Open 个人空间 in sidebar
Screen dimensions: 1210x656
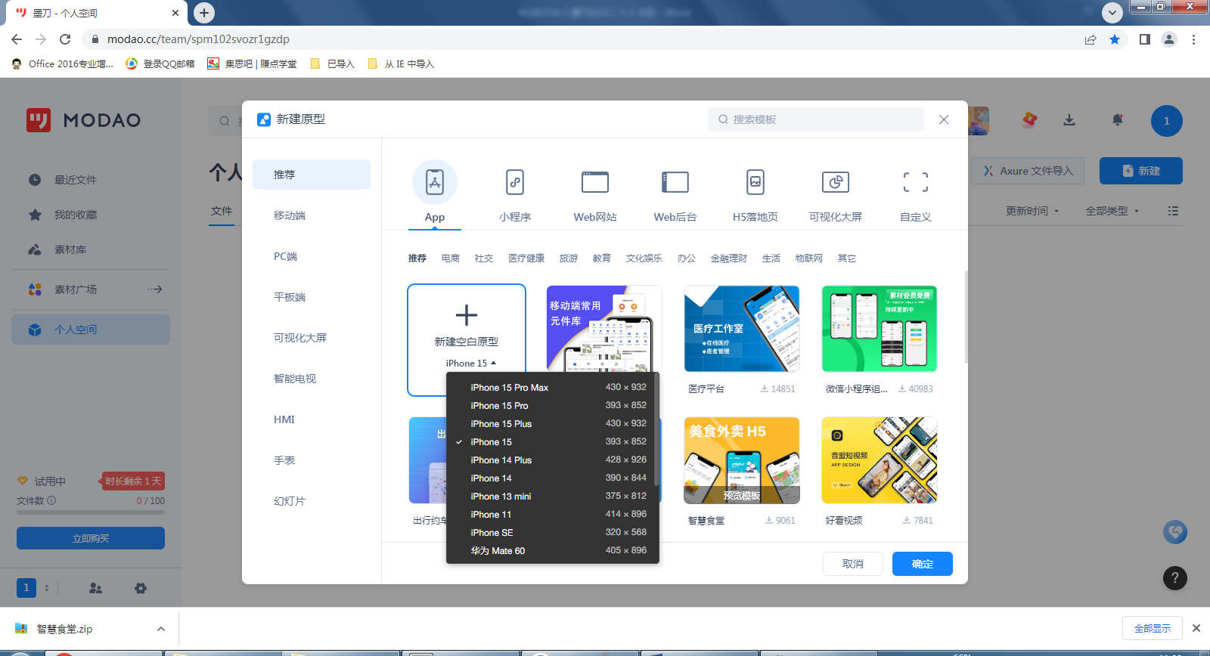[91, 330]
